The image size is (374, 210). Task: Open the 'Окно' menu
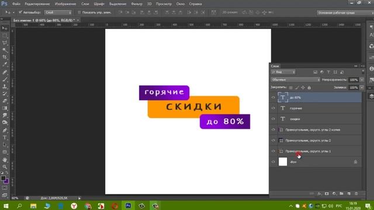click(181, 4)
